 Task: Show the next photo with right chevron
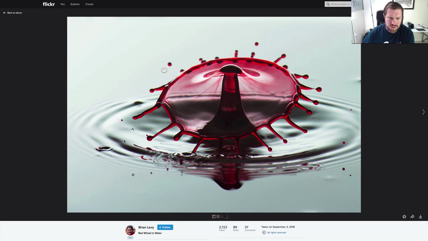pyautogui.click(x=423, y=112)
